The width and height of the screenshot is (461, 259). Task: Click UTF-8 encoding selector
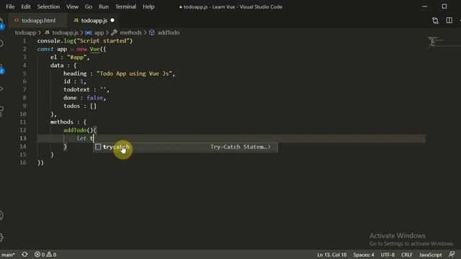click(x=388, y=255)
